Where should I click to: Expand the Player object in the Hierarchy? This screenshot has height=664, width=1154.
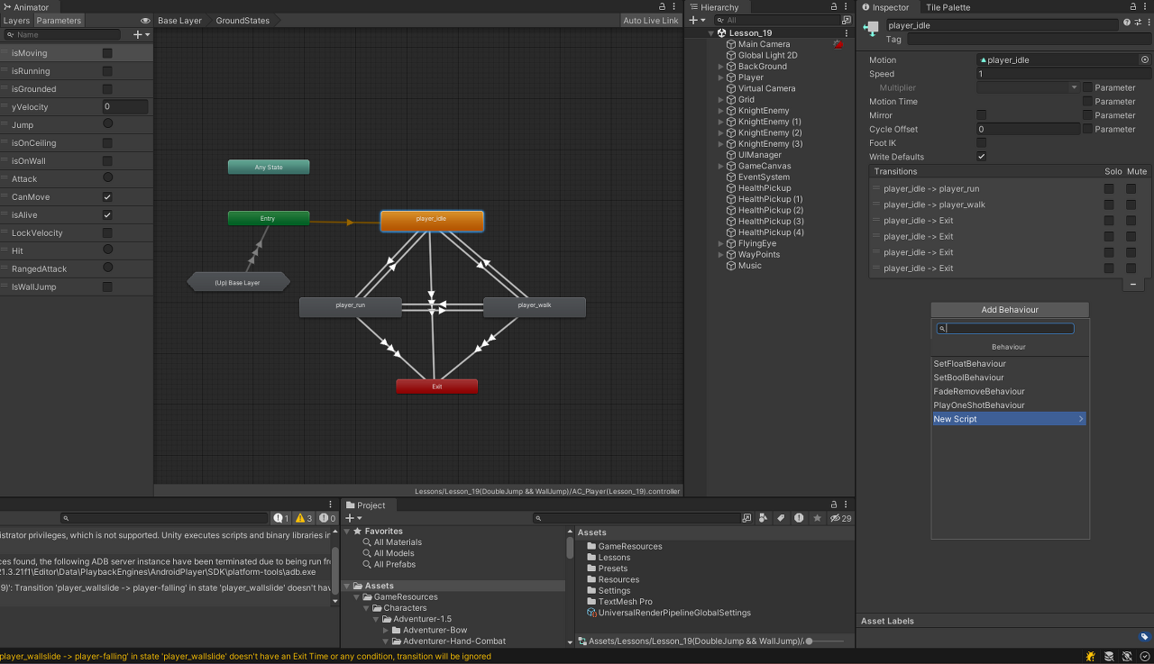click(719, 77)
